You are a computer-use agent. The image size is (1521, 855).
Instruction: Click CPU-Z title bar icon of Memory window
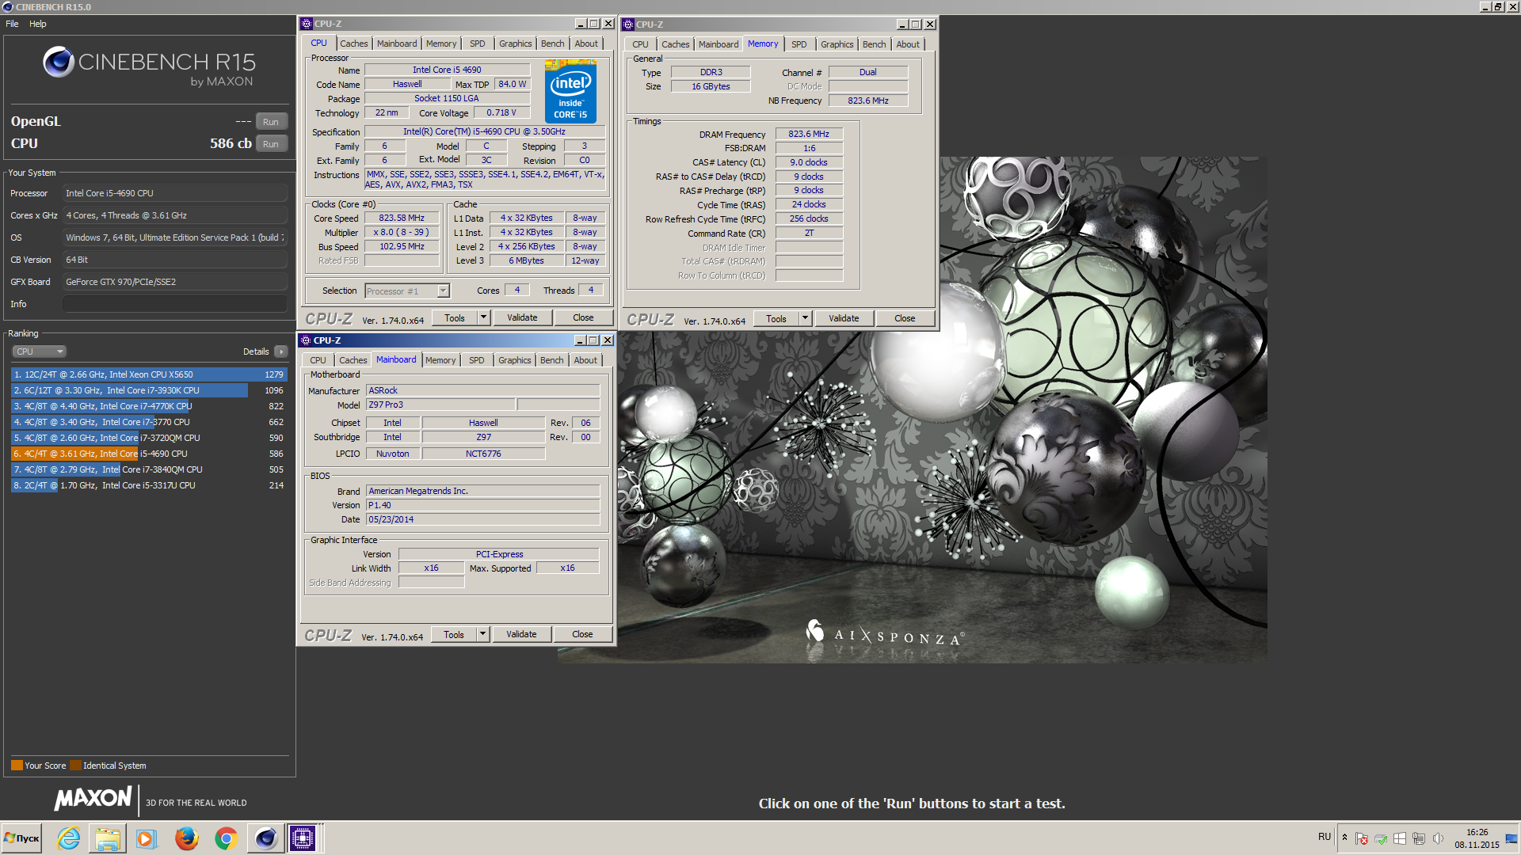628,25
